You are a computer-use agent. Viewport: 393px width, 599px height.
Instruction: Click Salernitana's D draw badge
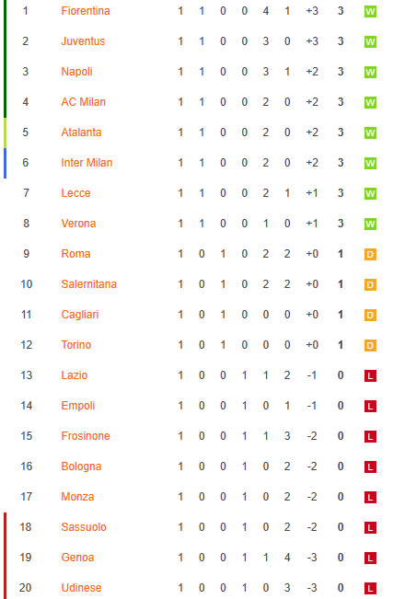(370, 284)
